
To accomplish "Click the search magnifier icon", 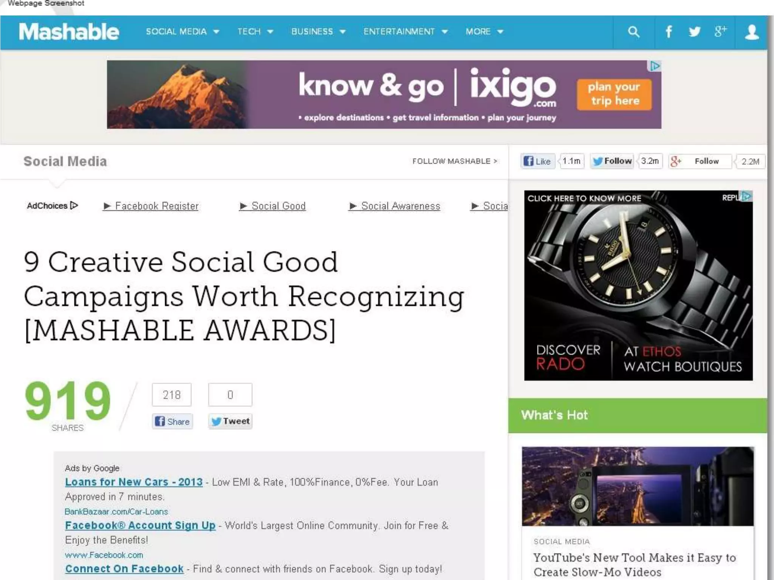I will (633, 32).
